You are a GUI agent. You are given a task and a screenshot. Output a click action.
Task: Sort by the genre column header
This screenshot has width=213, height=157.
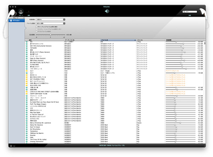coord(150,40)
